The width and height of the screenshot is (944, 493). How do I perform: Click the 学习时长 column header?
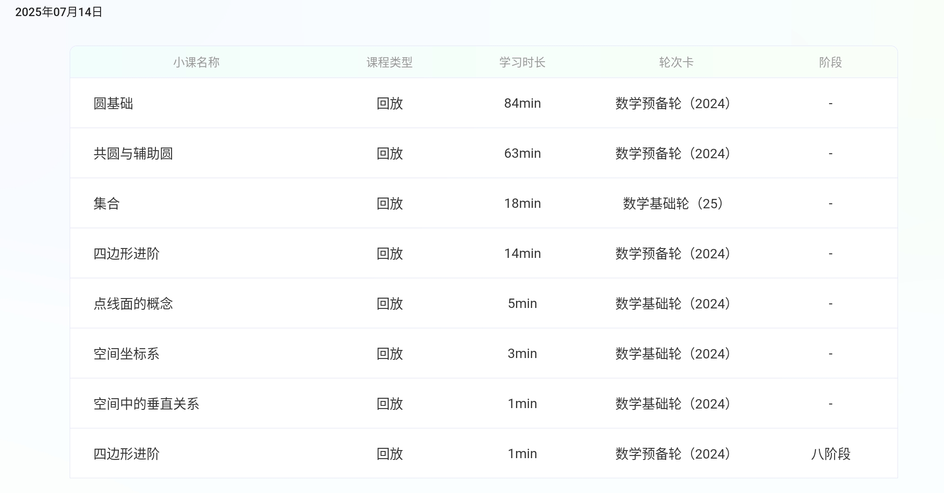click(521, 63)
